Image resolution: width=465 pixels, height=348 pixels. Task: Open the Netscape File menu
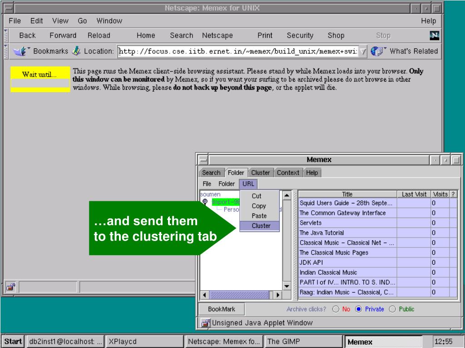[15, 21]
